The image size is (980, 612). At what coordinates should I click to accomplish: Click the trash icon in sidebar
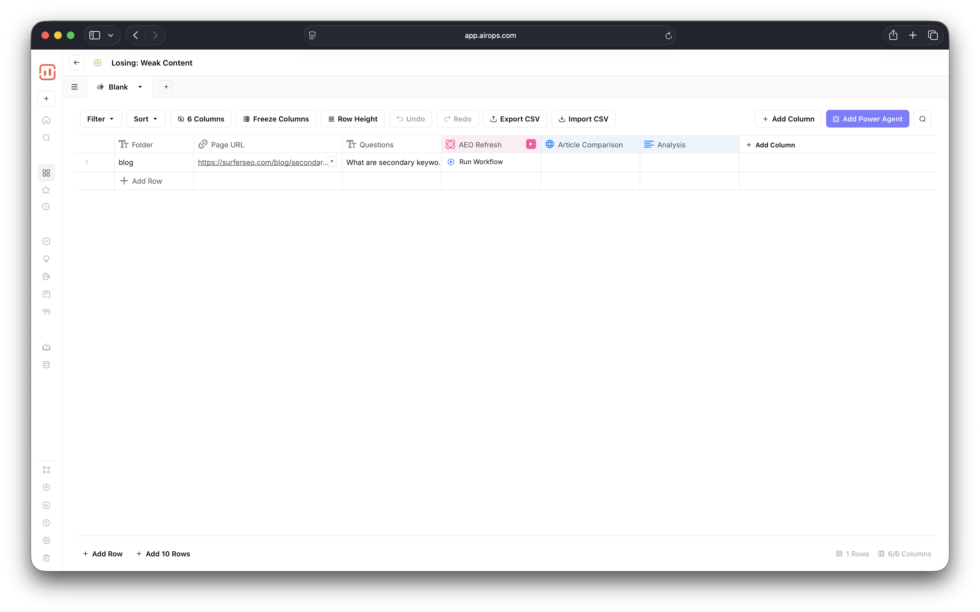(46, 558)
